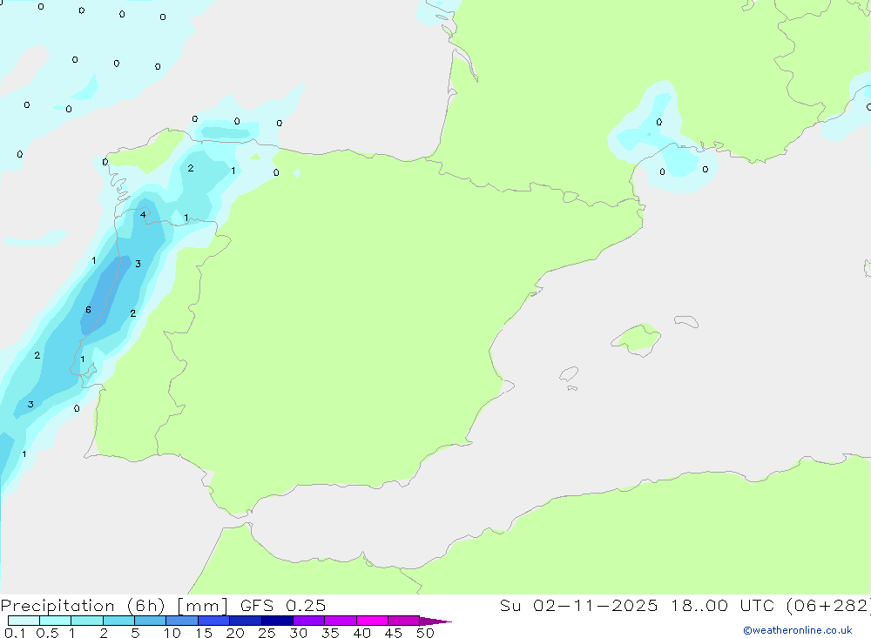
Task: Click the 45–50 mm legend swatch
Action: pos(404,621)
